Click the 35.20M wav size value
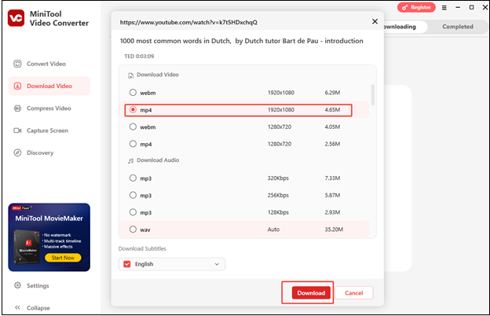 [x=334, y=230]
